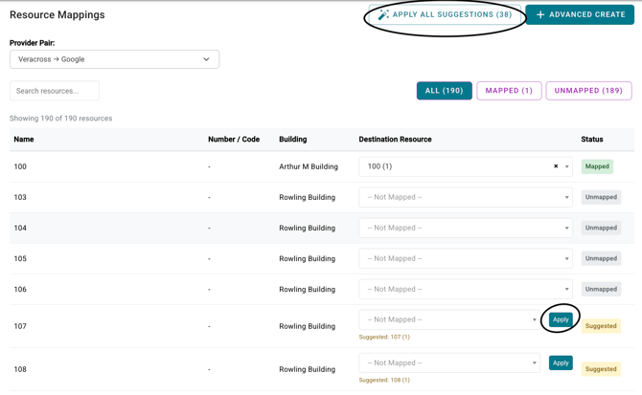
Task: Open destination dropdown for resource 105
Action: point(566,259)
